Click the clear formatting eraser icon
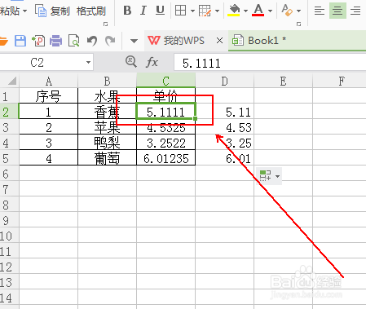 tap(287, 11)
